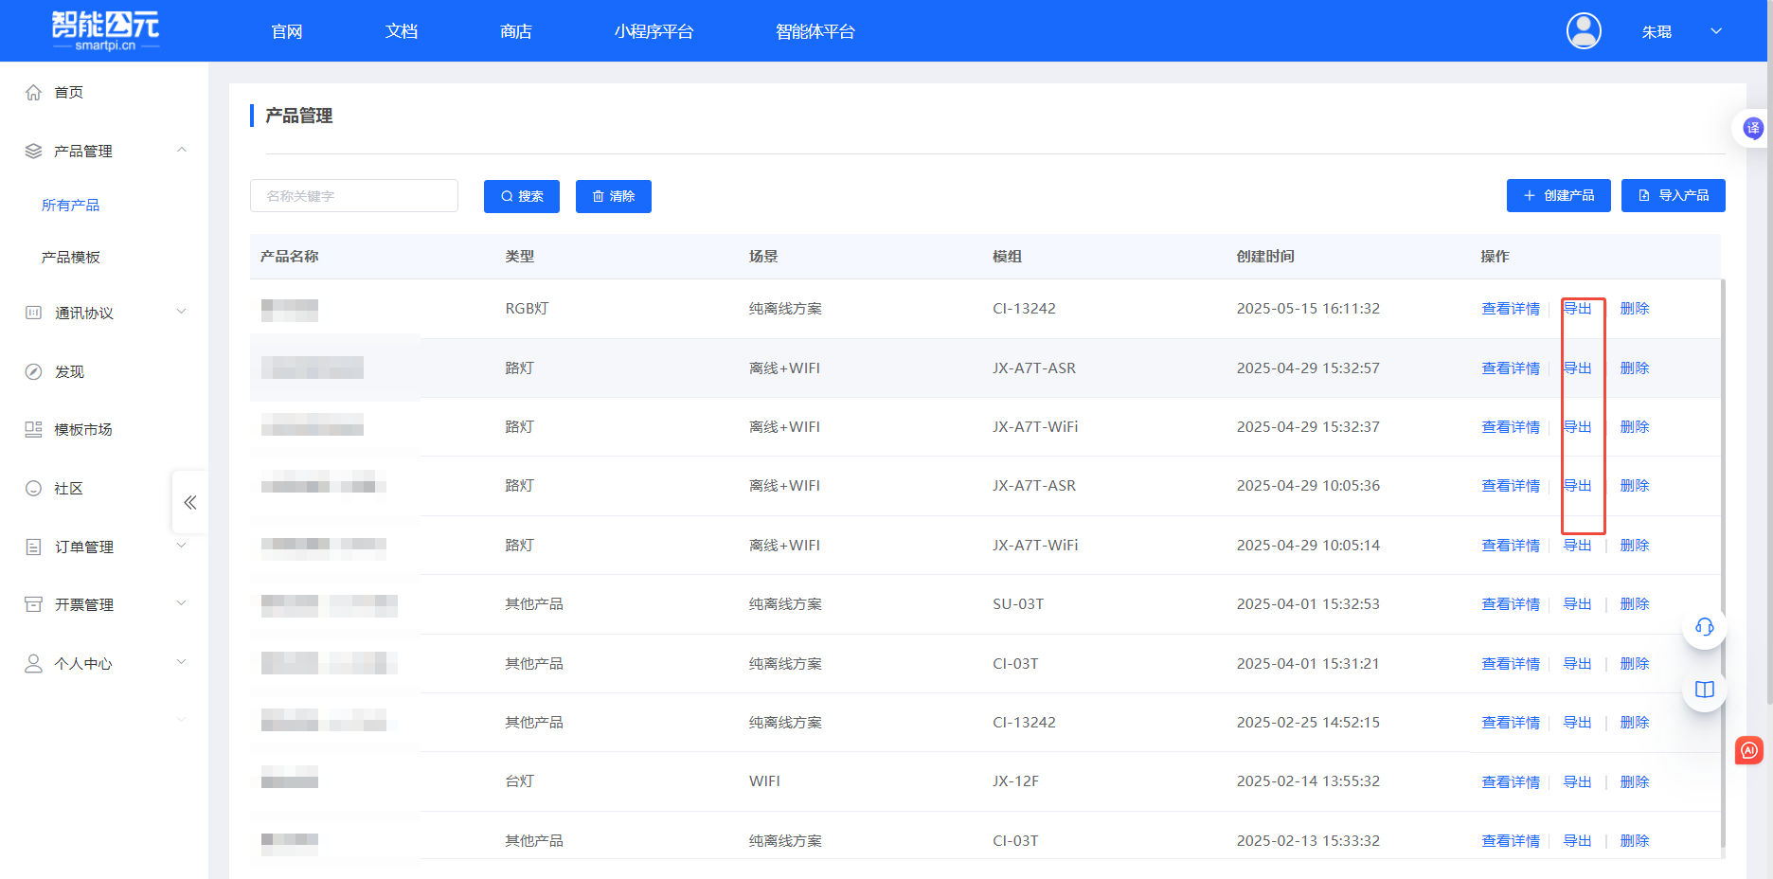Open the 小程序平台 top navigation item
This screenshot has width=1773, height=879.
pos(654,31)
